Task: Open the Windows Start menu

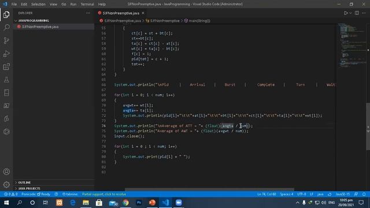Action: pos(6,203)
